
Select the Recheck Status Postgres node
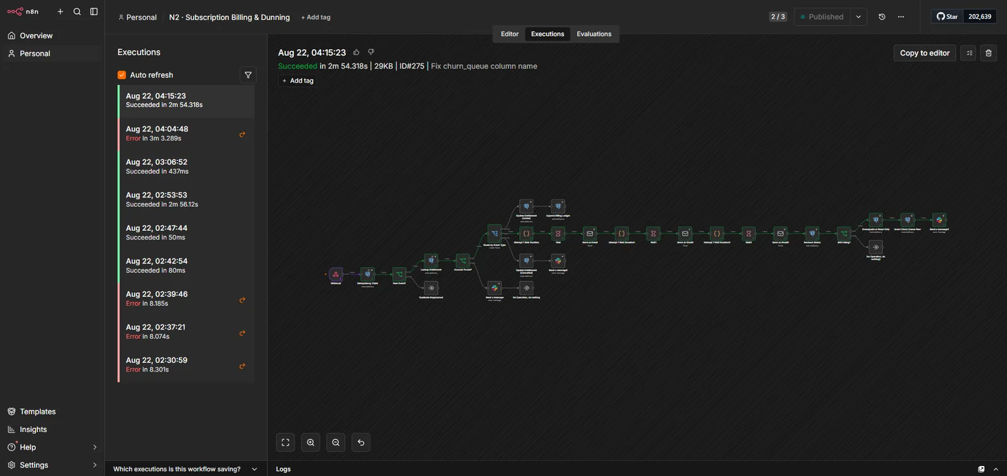(813, 233)
